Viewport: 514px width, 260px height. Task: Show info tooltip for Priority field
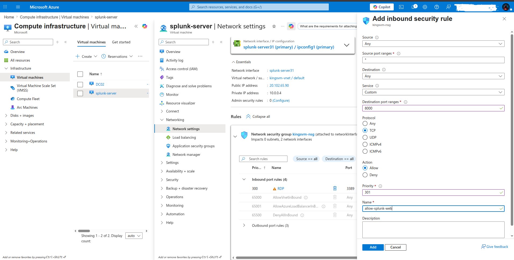[x=380, y=186]
